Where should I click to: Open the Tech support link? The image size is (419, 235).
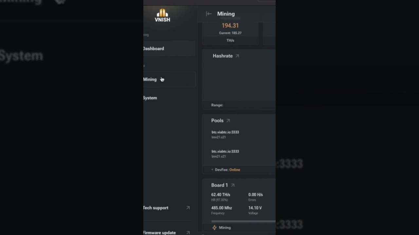click(155, 208)
